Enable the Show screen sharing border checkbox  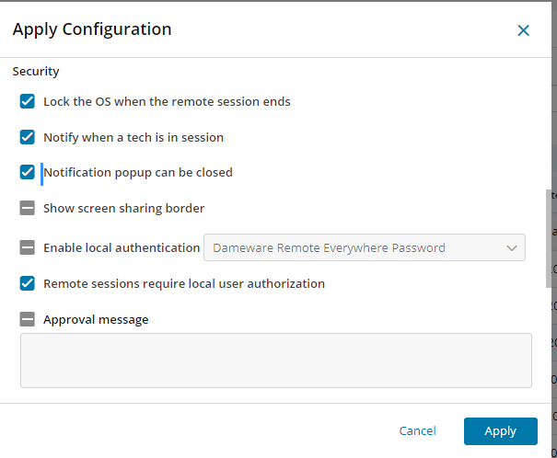click(x=28, y=208)
